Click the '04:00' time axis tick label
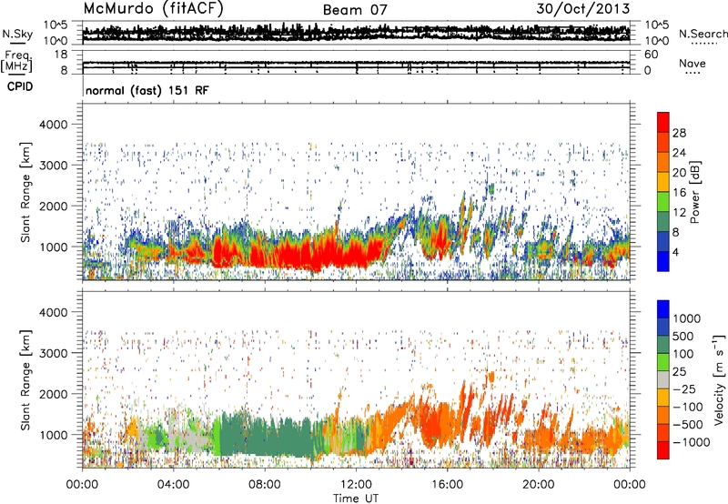The width and height of the screenshot is (728, 504). (173, 485)
